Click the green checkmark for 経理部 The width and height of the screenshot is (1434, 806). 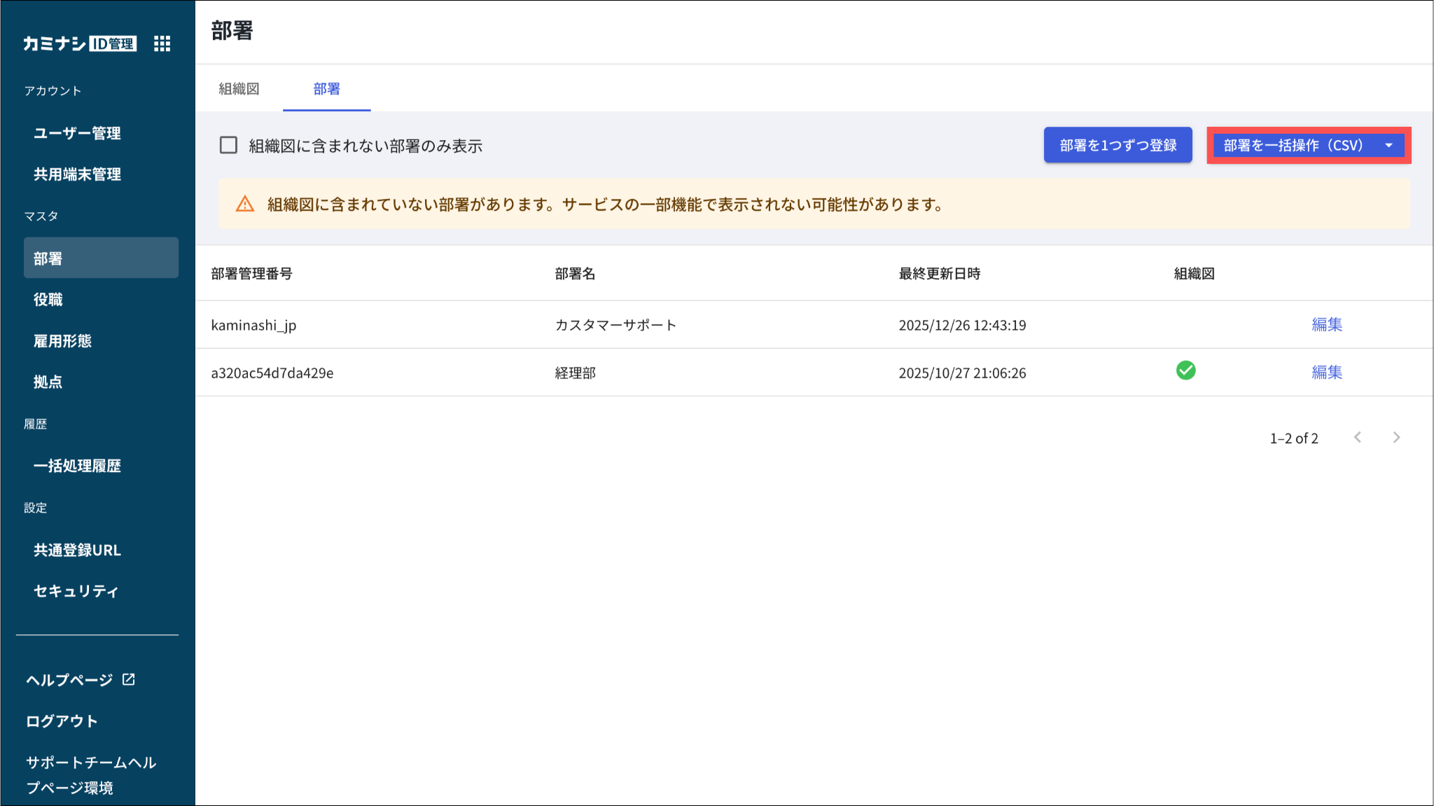pos(1185,370)
